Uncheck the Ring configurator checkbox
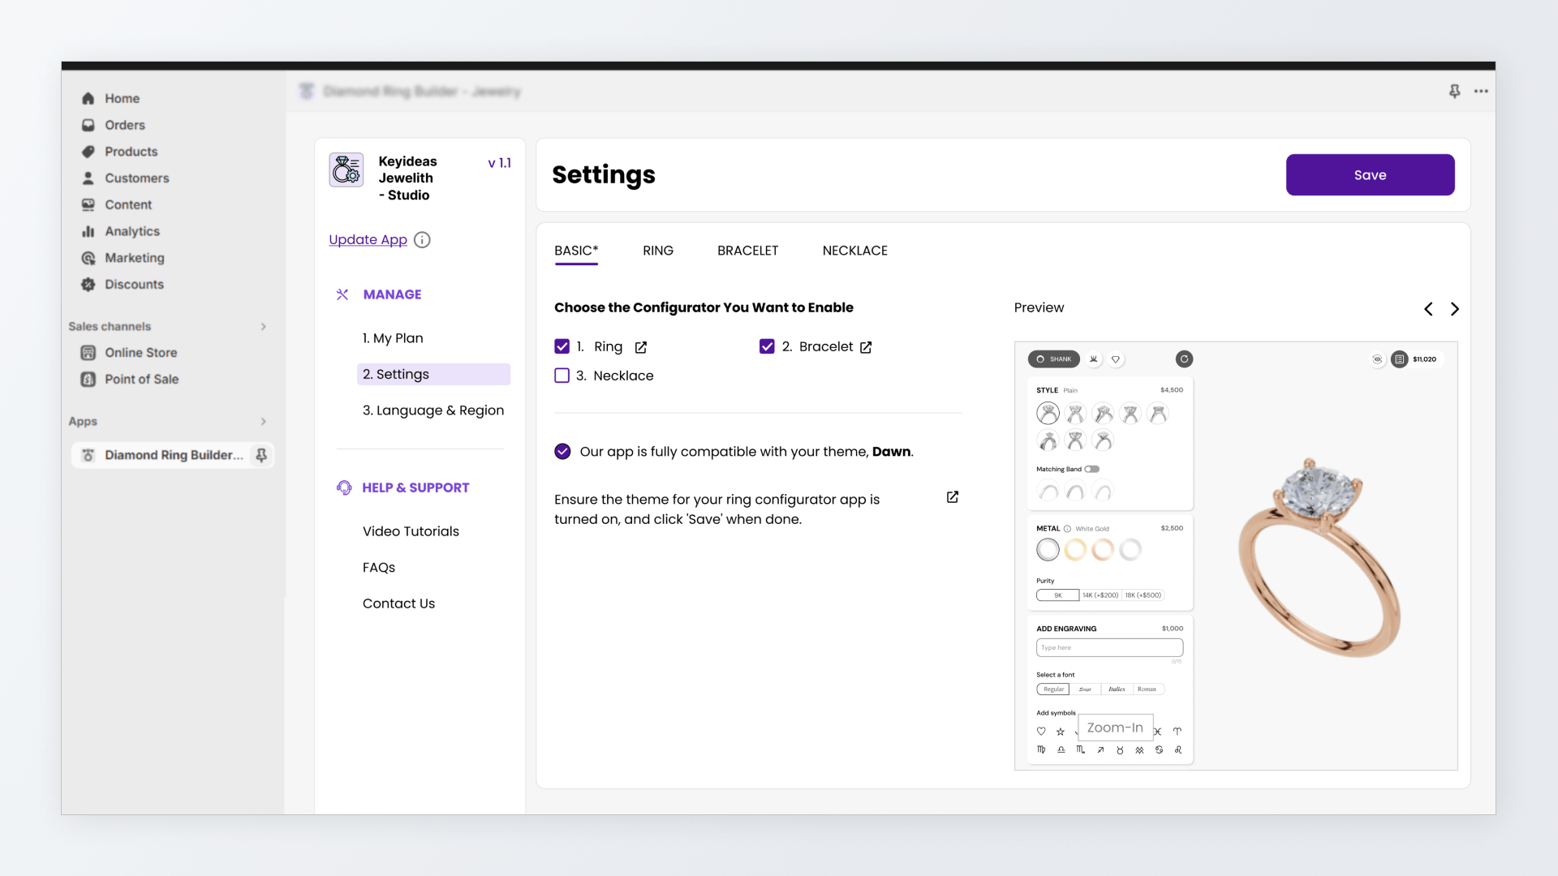 (x=562, y=346)
